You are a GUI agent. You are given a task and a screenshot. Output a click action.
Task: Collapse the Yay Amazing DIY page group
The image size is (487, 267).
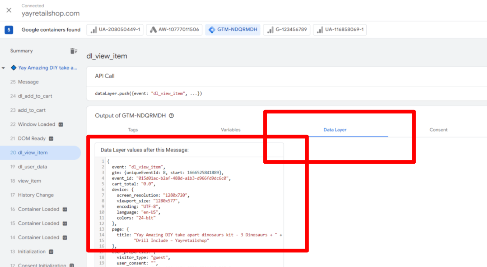click(x=3, y=68)
